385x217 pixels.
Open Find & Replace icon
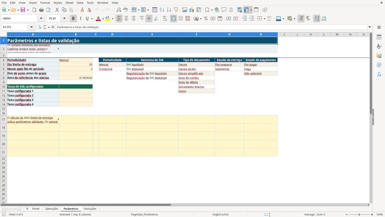tap(119, 10)
